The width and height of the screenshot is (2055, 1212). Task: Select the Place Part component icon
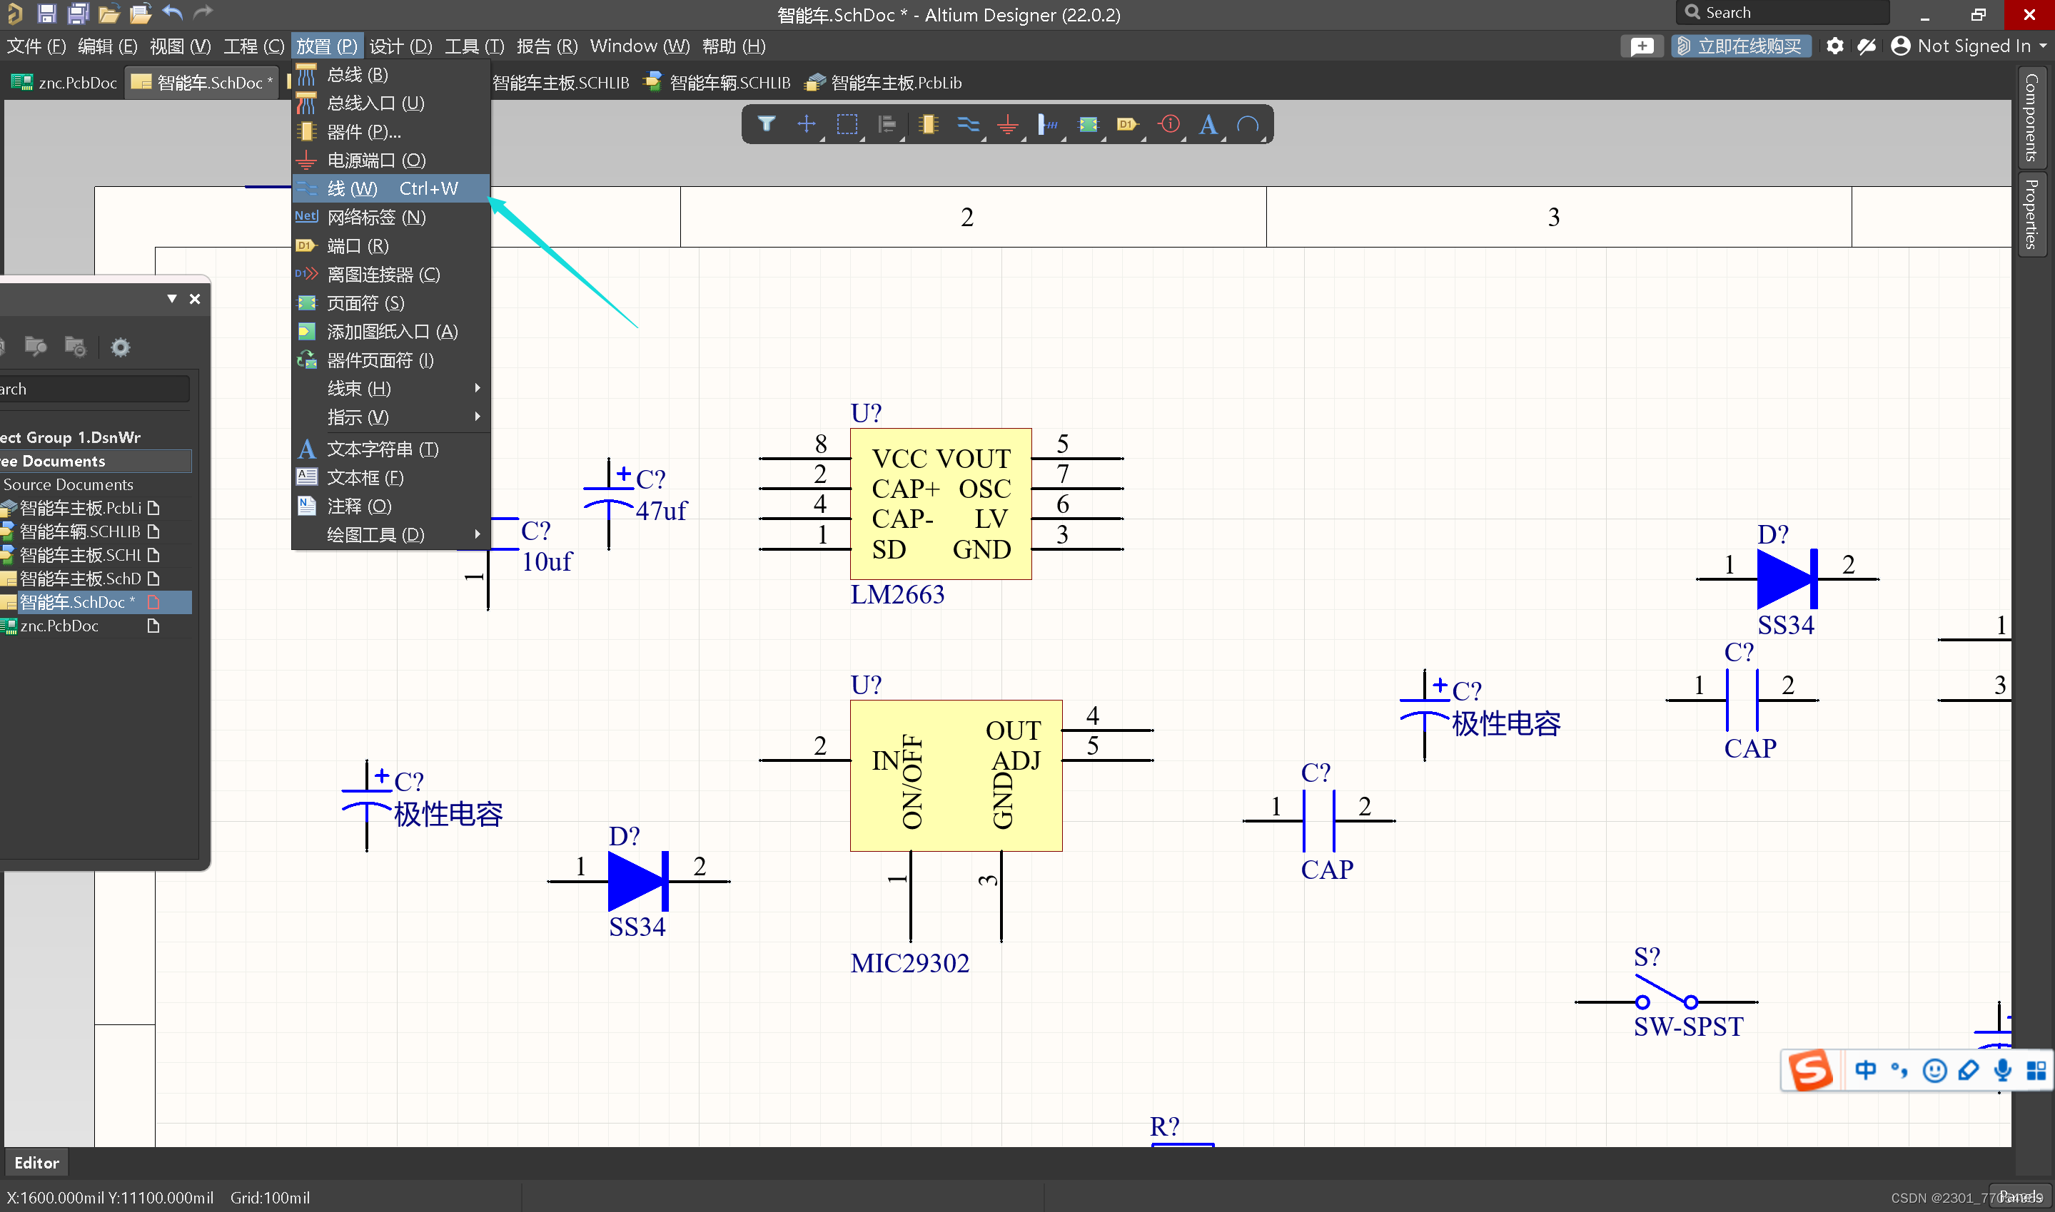(927, 124)
